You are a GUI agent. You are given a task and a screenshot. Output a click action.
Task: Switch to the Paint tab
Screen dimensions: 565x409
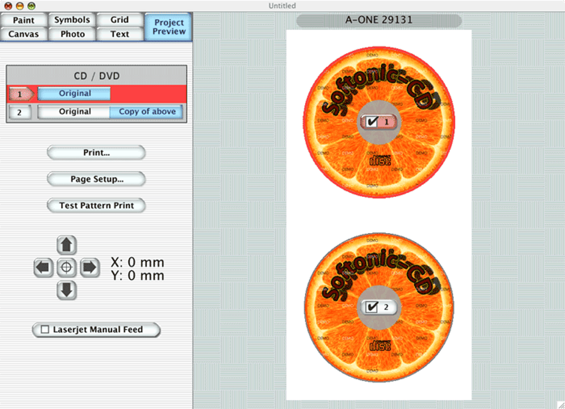pos(24,20)
